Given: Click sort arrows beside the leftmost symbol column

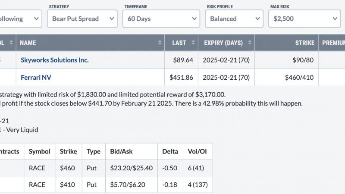Looking at the screenshot, I should click(11, 43).
